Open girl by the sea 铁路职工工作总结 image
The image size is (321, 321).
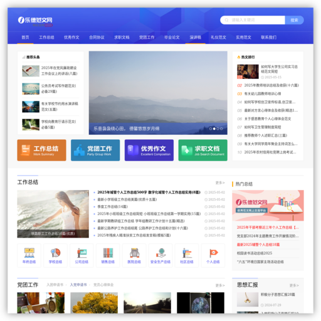coord(53,214)
